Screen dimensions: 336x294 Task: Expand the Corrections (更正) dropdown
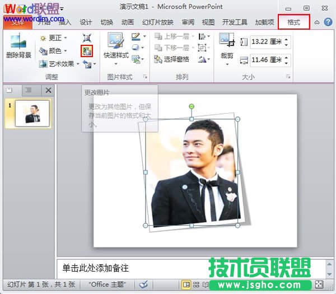point(54,38)
